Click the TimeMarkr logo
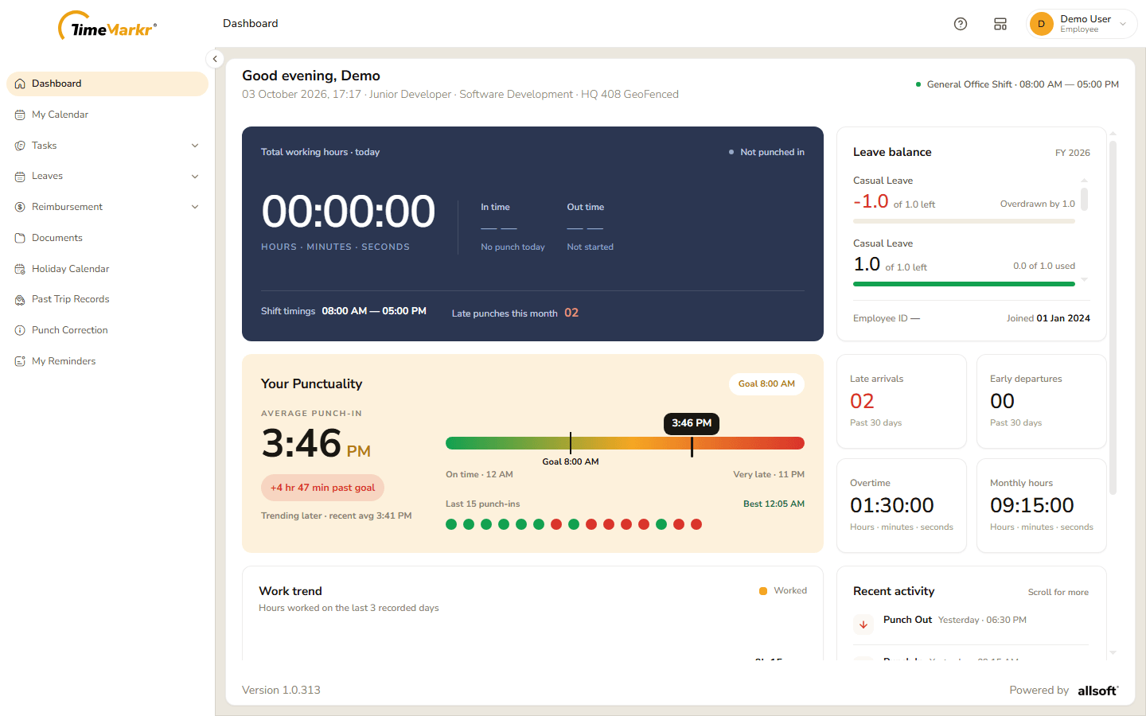 click(107, 25)
